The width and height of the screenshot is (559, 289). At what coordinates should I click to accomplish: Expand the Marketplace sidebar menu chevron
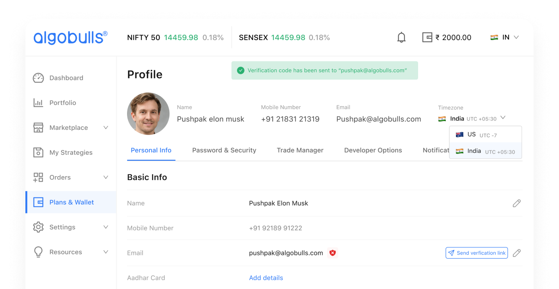(x=106, y=127)
